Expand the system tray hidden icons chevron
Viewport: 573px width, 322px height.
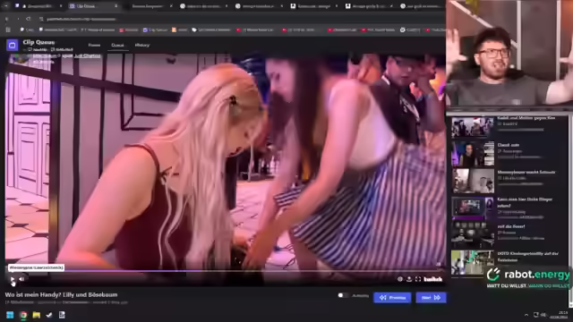point(526,315)
